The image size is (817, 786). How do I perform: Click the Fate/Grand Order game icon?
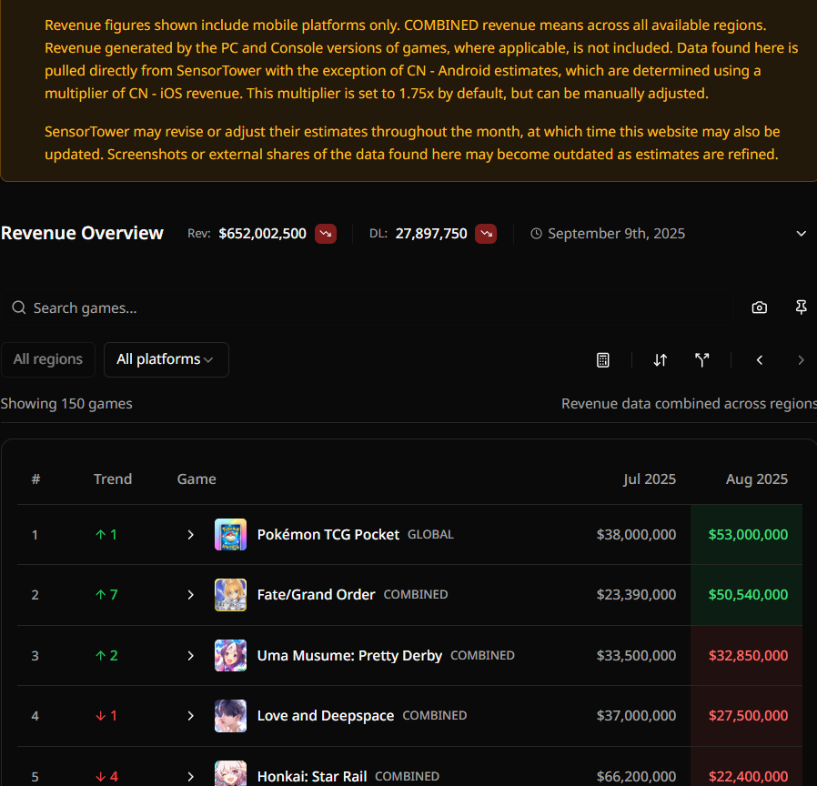point(230,595)
